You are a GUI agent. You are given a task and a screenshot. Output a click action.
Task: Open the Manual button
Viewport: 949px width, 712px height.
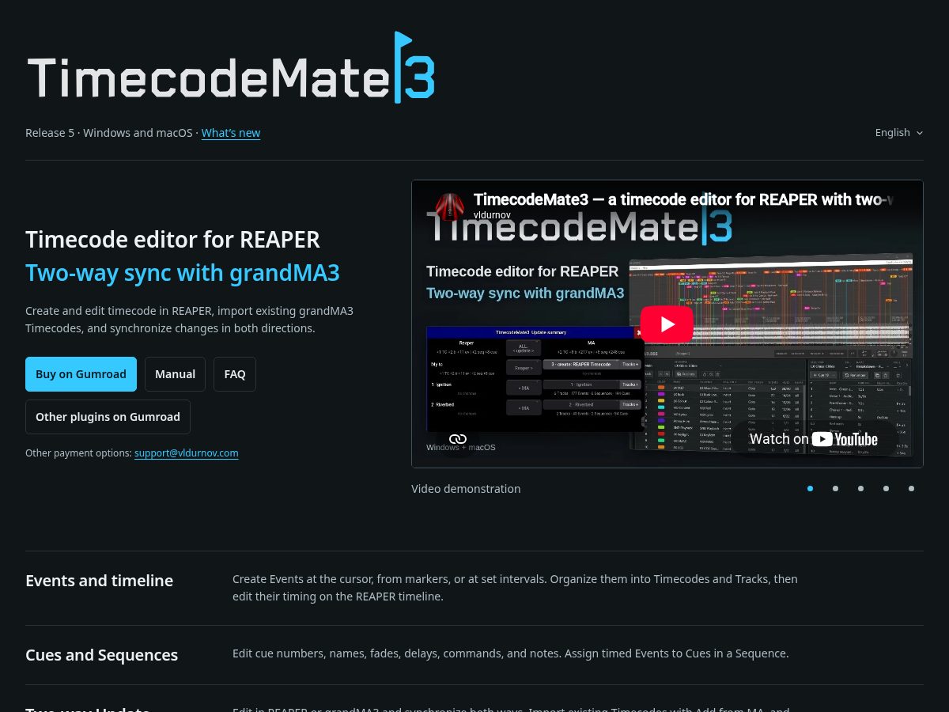click(175, 374)
